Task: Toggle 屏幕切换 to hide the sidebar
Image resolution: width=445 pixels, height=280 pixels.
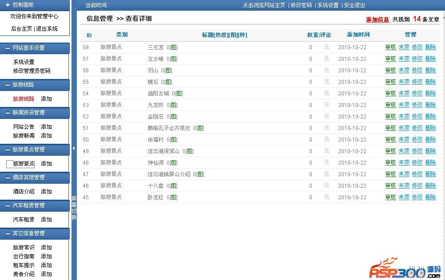Action: pos(74,208)
